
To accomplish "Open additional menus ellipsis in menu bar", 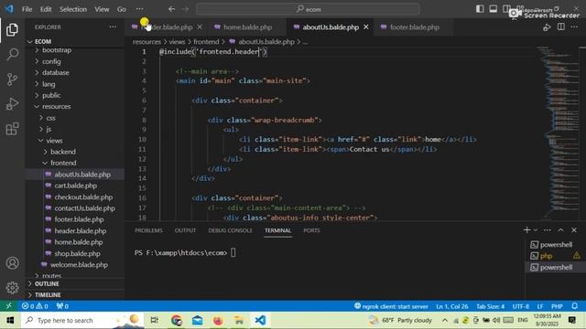I will point(139,9).
